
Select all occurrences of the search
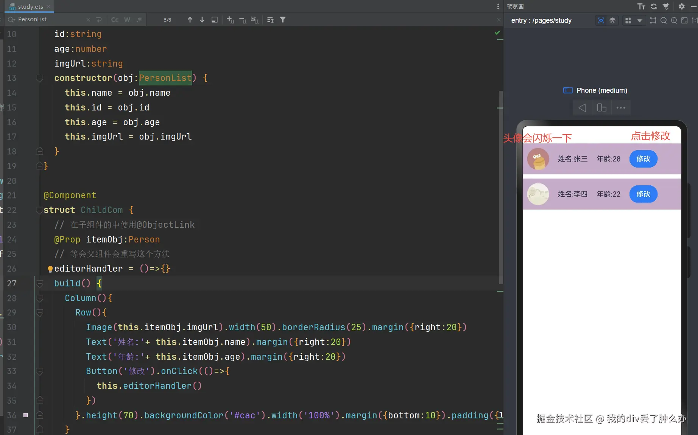[255, 20]
